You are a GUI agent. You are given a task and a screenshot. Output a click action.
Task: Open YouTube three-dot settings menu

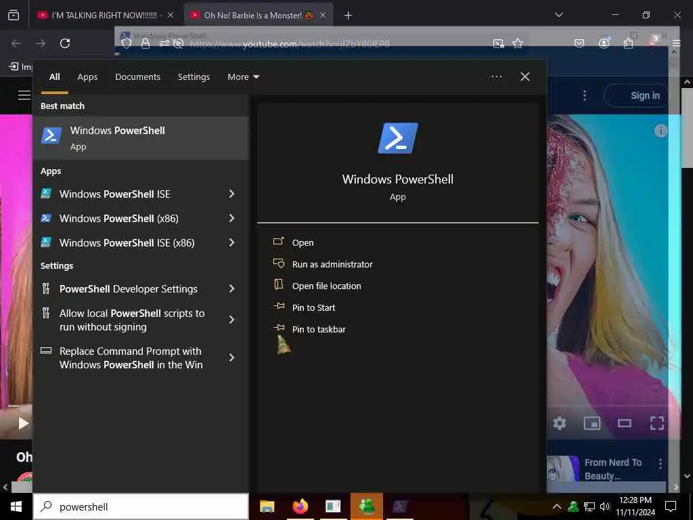tap(585, 95)
